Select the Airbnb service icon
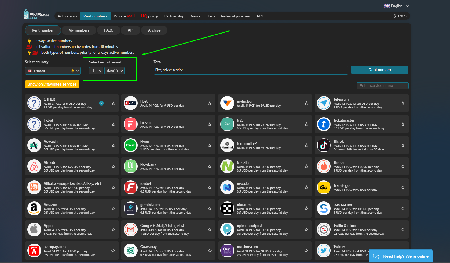 pos(34,166)
